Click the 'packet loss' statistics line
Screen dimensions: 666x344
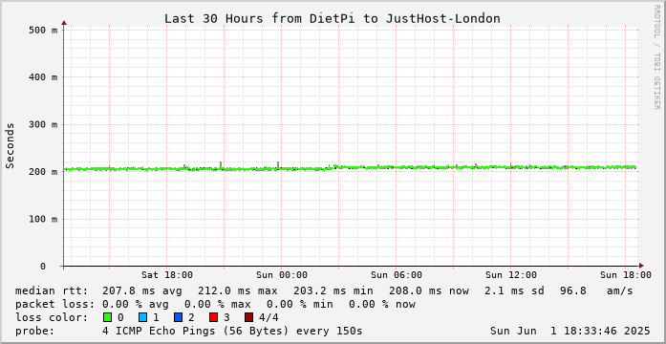215,304
